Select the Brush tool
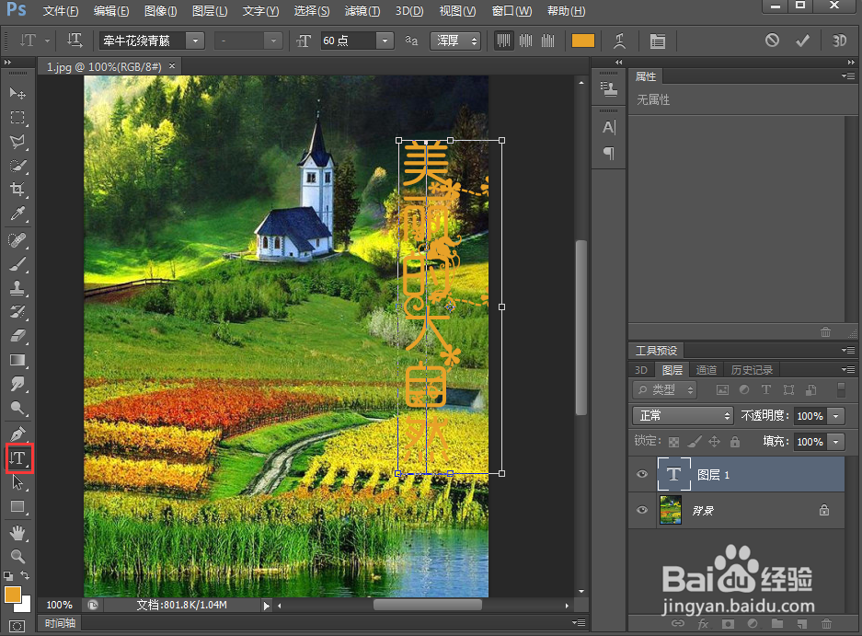 coord(17,264)
